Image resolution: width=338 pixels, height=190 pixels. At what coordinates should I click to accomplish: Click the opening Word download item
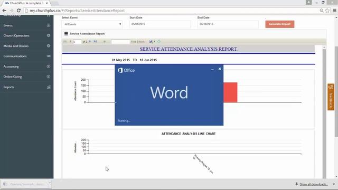(x=24, y=184)
